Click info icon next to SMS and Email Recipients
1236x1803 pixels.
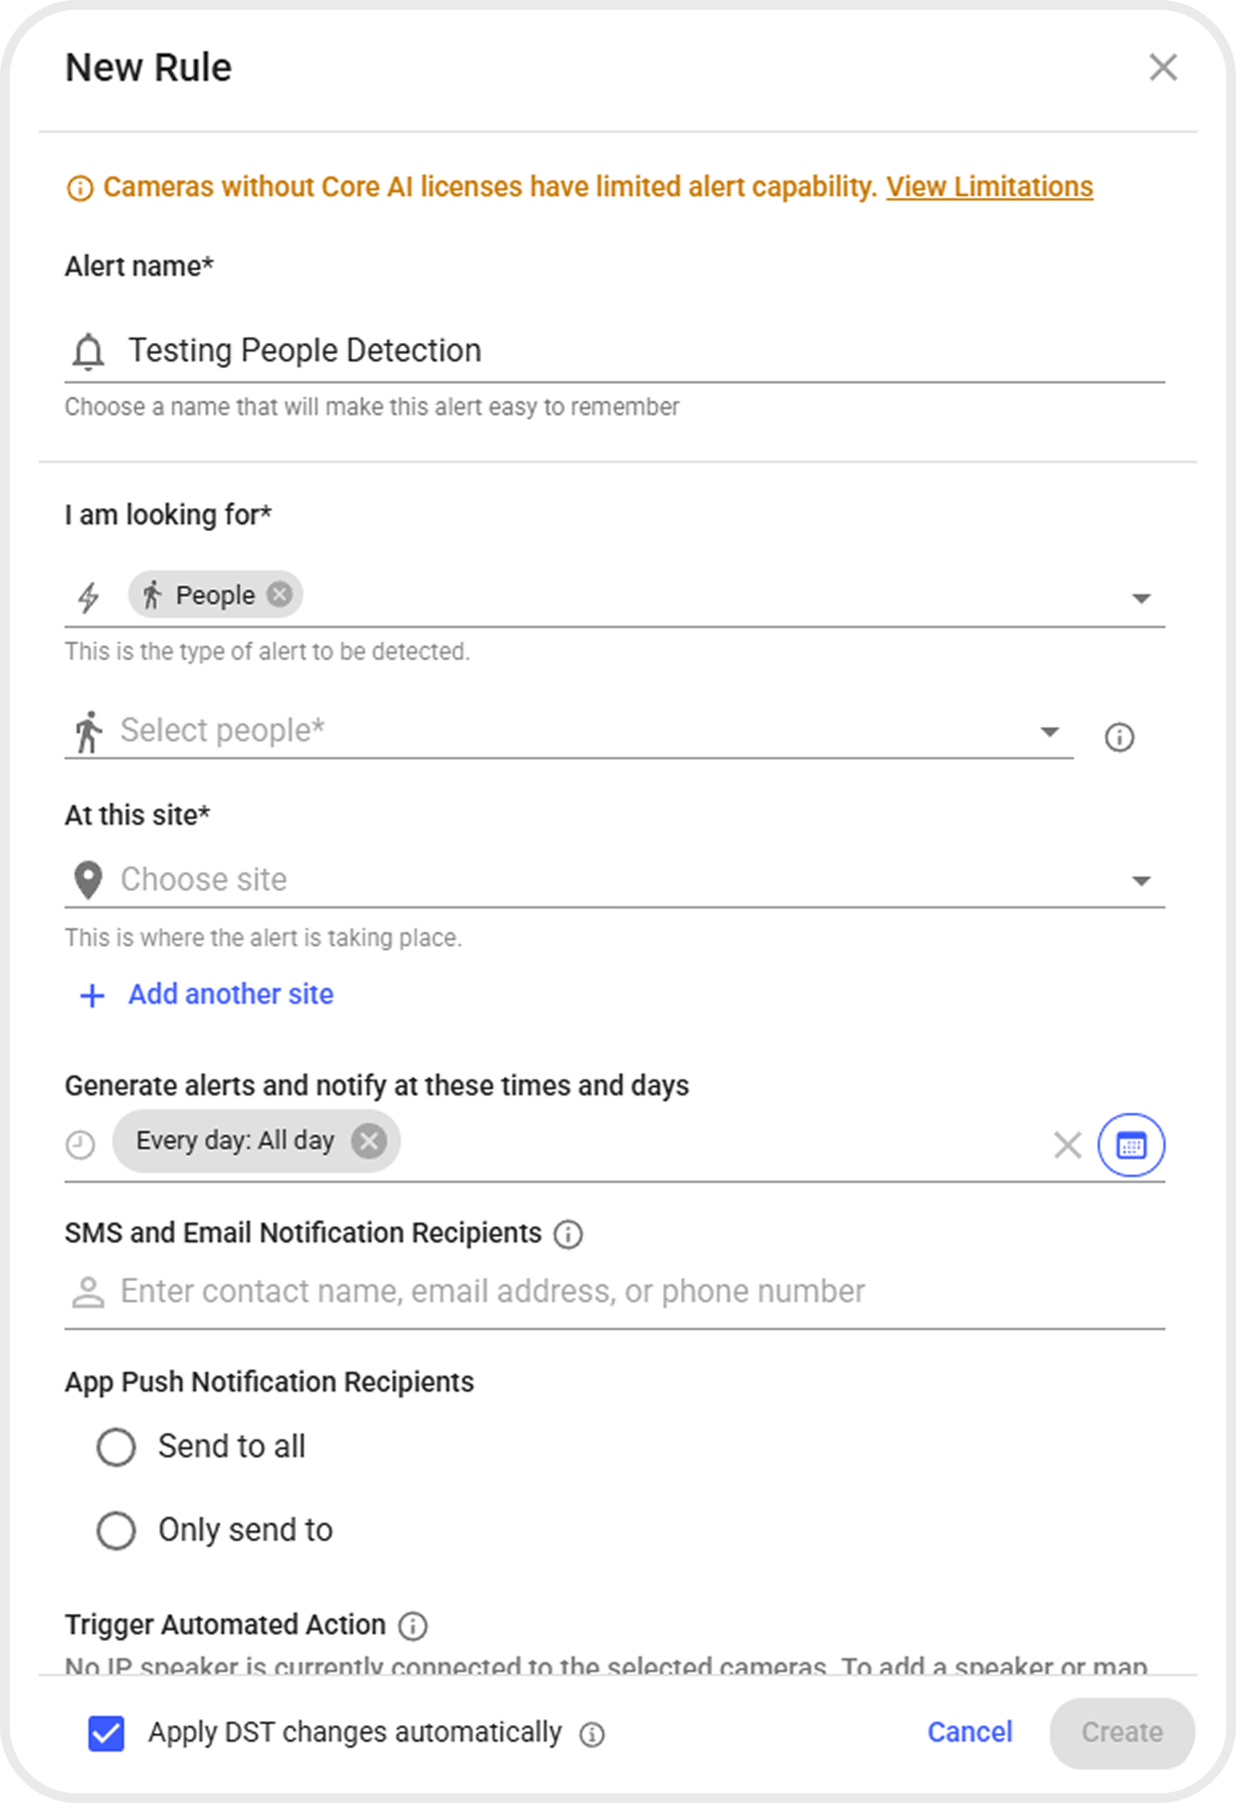click(x=568, y=1234)
